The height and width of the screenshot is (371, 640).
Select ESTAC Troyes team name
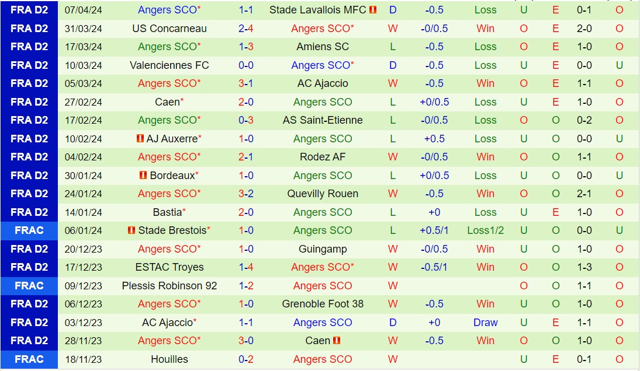click(169, 267)
